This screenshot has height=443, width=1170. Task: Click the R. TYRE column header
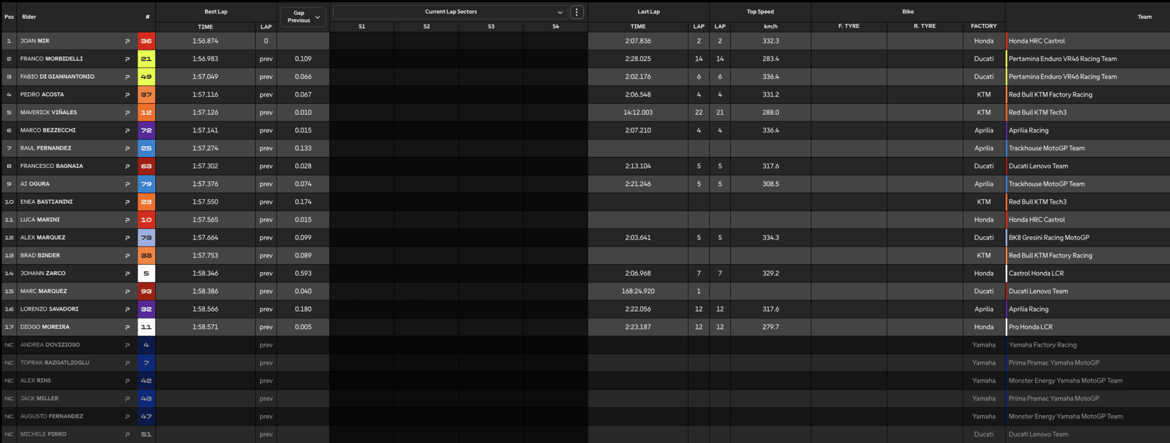coord(924,26)
